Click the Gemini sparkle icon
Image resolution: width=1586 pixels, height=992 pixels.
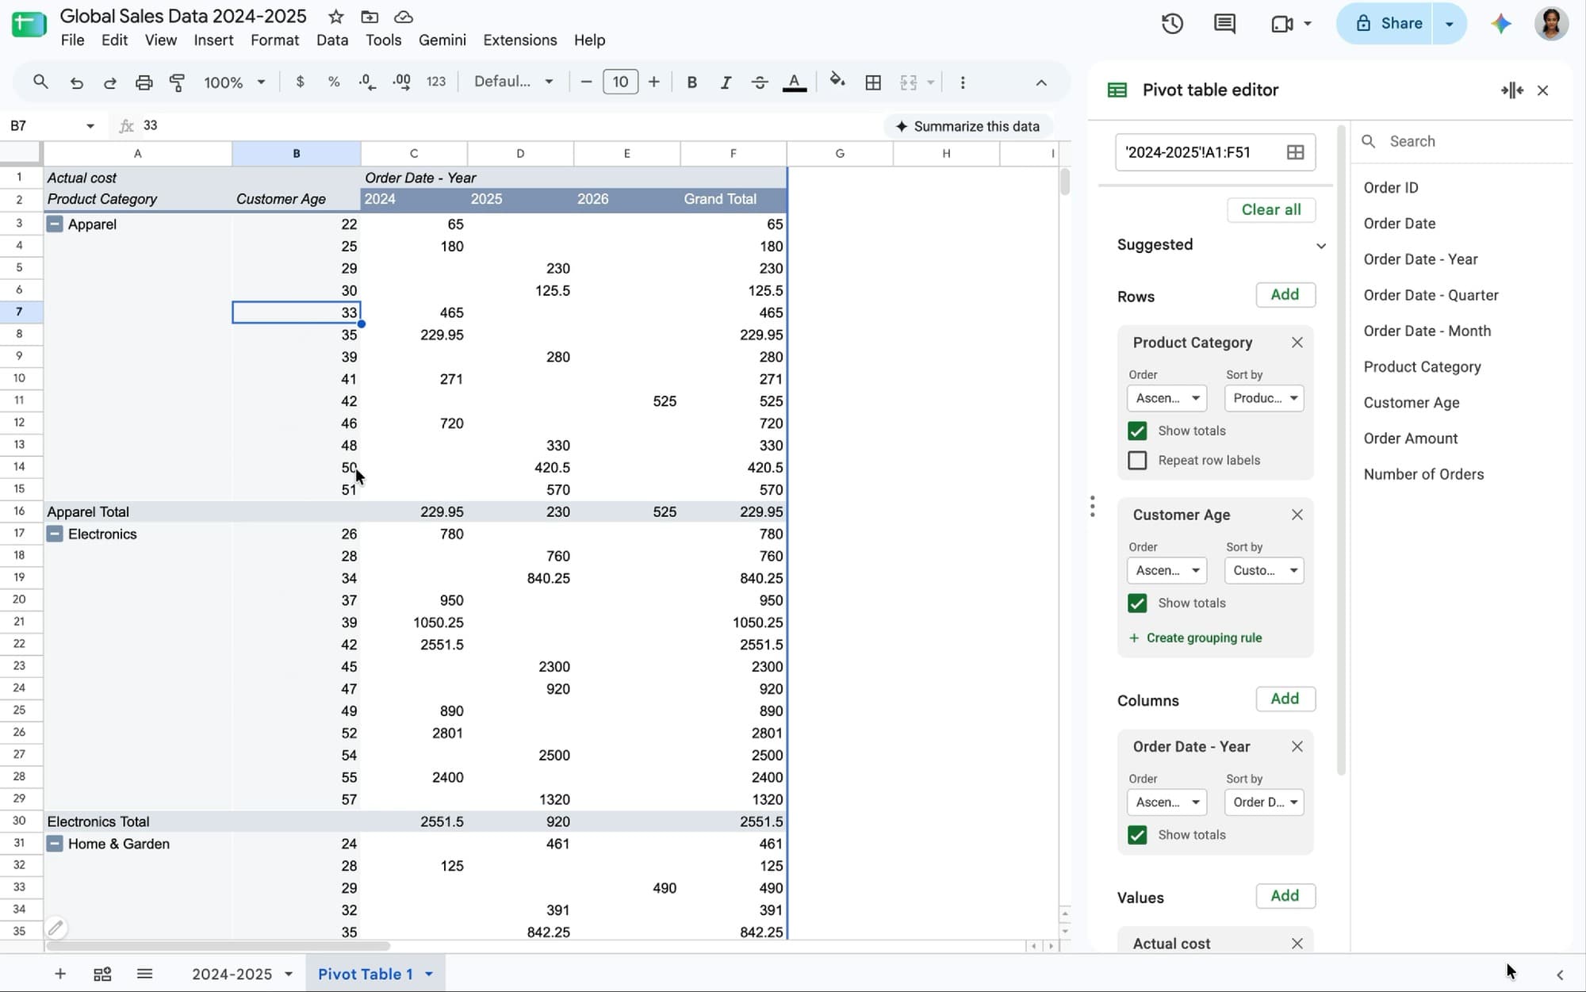point(1500,24)
